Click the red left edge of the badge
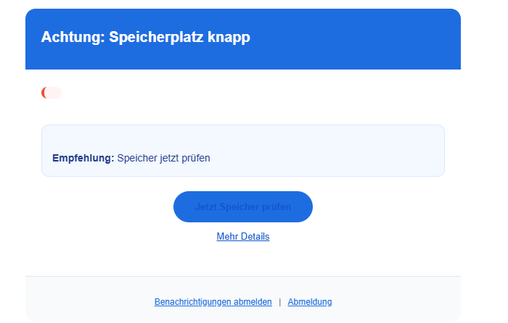 (x=43, y=93)
